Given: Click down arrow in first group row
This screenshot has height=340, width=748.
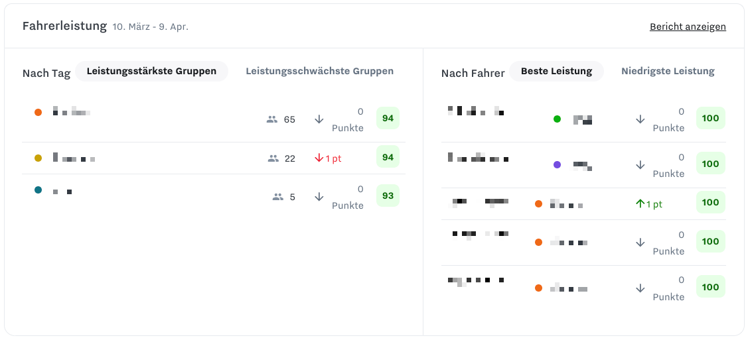Looking at the screenshot, I should click(319, 119).
